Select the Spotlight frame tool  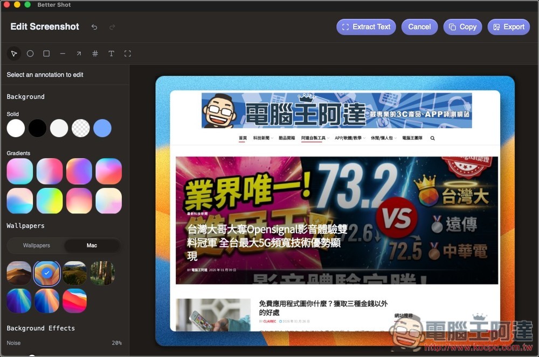point(127,53)
